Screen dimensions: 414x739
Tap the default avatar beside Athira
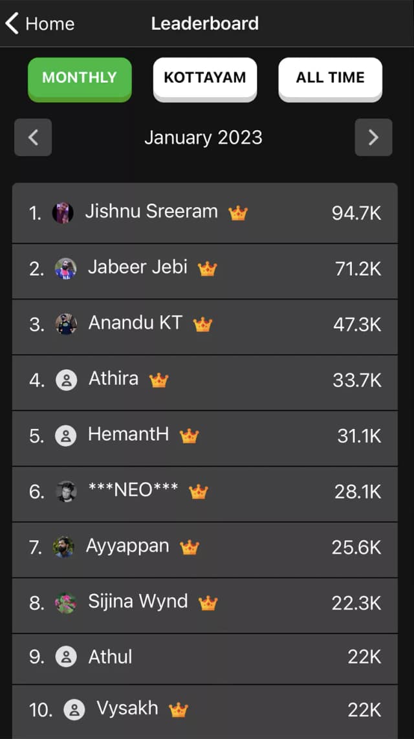pos(65,380)
